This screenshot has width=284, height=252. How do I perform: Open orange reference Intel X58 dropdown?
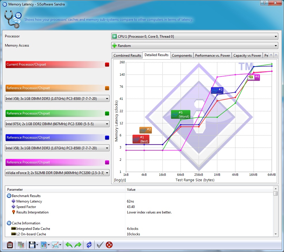click(x=57, y=99)
